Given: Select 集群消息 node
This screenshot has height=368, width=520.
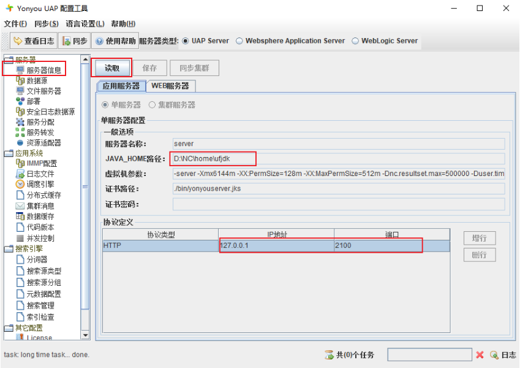Looking at the screenshot, I should 35,206.
